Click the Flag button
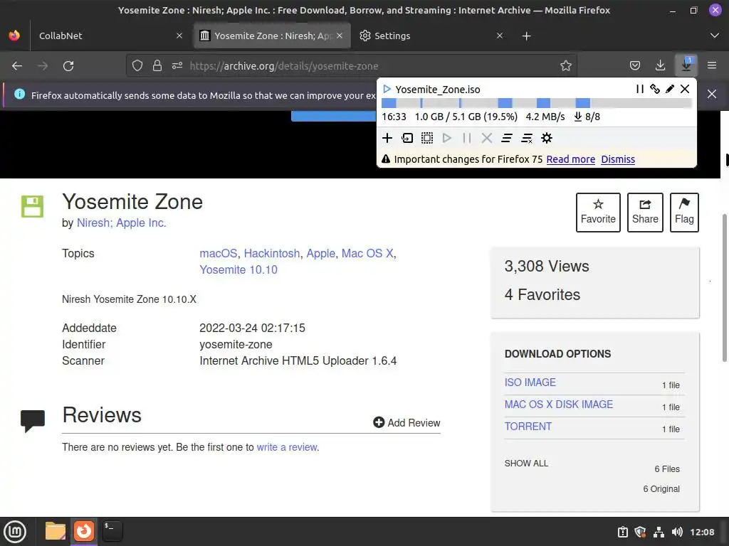This screenshot has width=729, height=546. tap(684, 213)
